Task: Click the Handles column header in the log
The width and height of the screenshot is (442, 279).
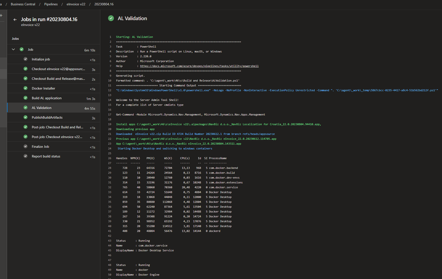Action: (x=121, y=158)
